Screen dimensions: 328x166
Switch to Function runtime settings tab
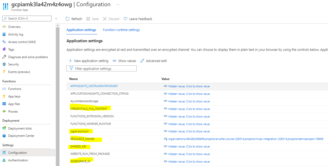tap(121, 30)
